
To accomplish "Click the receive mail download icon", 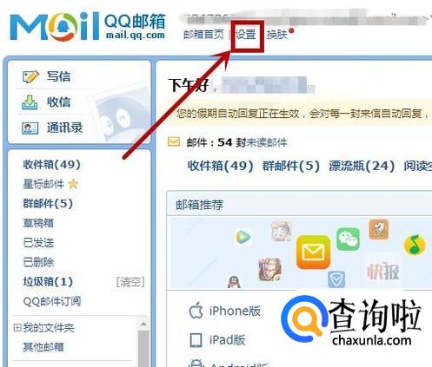I will tap(30, 102).
